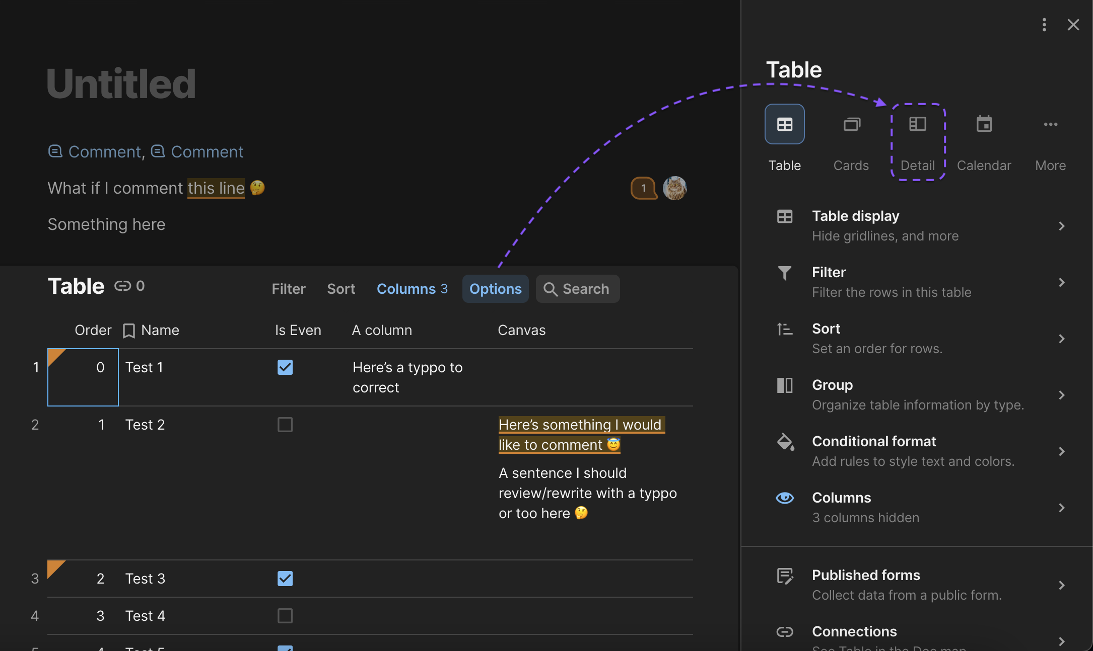Click the Table layout icon
This screenshot has width=1093, height=651.
click(784, 124)
